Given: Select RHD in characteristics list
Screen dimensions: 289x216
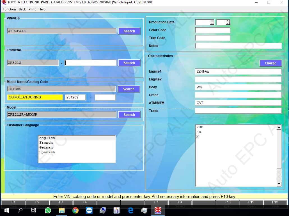Looking at the screenshot, I should 236,127.
